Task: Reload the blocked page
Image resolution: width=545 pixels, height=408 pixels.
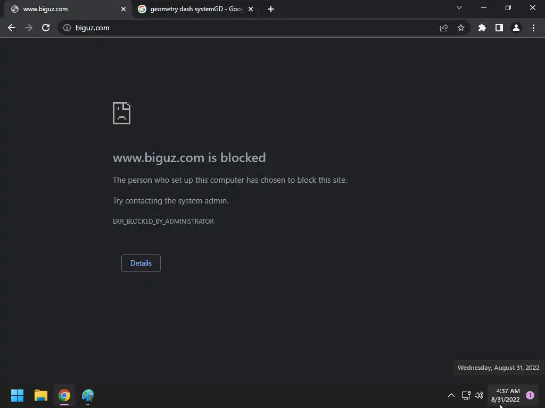Action: click(x=46, y=28)
